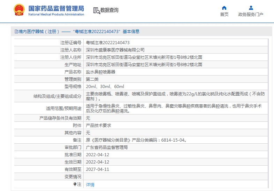This screenshot has height=191, width=274.
Task: Click 广东省药品监督管理局 approval department
Action: [x=107, y=148]
